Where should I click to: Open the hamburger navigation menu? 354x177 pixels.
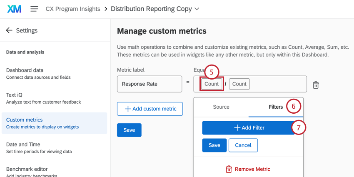34,9
